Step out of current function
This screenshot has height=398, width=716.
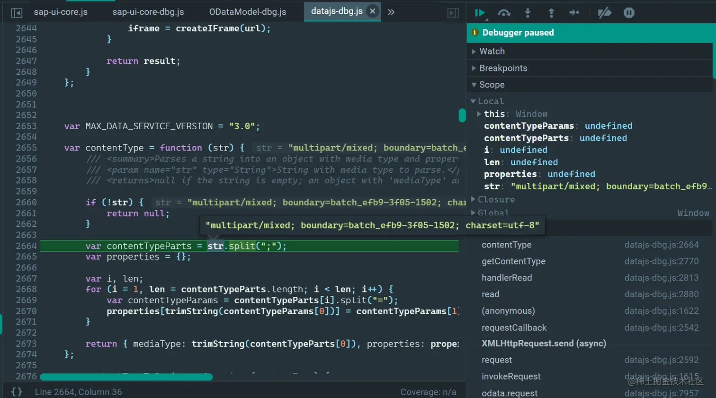(x=551, y=13)
